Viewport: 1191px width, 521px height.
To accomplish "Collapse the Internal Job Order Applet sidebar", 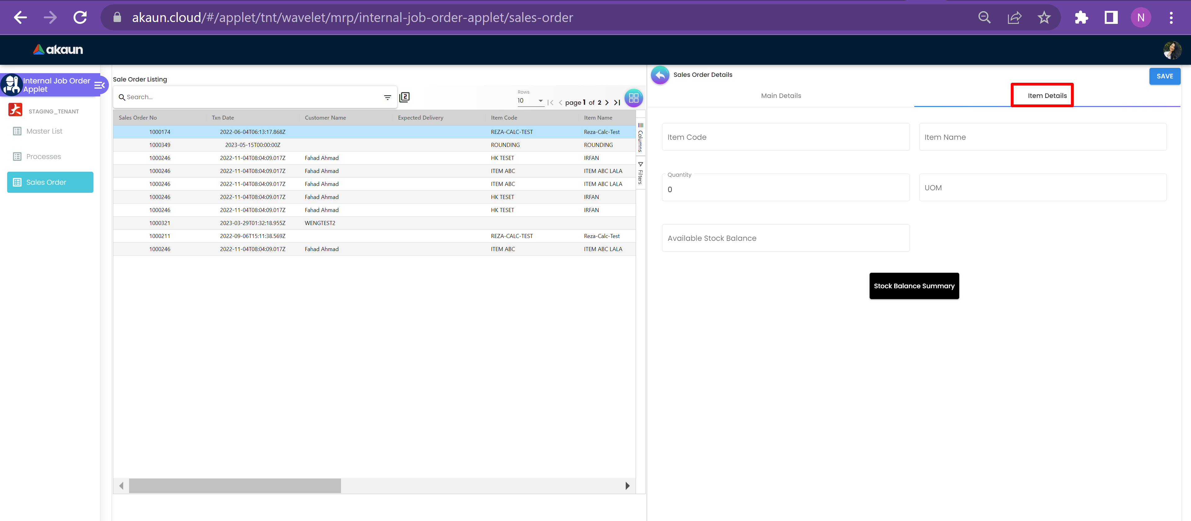I will [x=99, y=85].
